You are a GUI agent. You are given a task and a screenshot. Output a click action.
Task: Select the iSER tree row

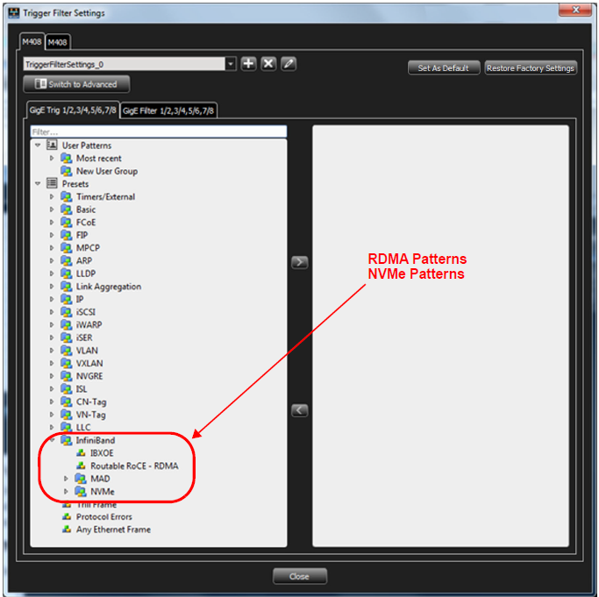[159, 338]
